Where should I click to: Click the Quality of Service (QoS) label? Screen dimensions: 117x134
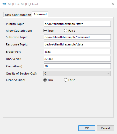(21, 73)
